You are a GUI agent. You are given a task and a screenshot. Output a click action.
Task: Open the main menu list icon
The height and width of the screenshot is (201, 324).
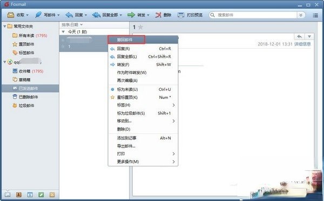[x=315, y=15]
